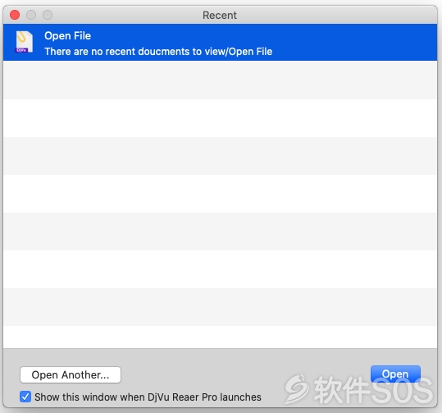Click the blue Open button
The height and width of the screenshot is (413, 442).
[x=395, y=374]
